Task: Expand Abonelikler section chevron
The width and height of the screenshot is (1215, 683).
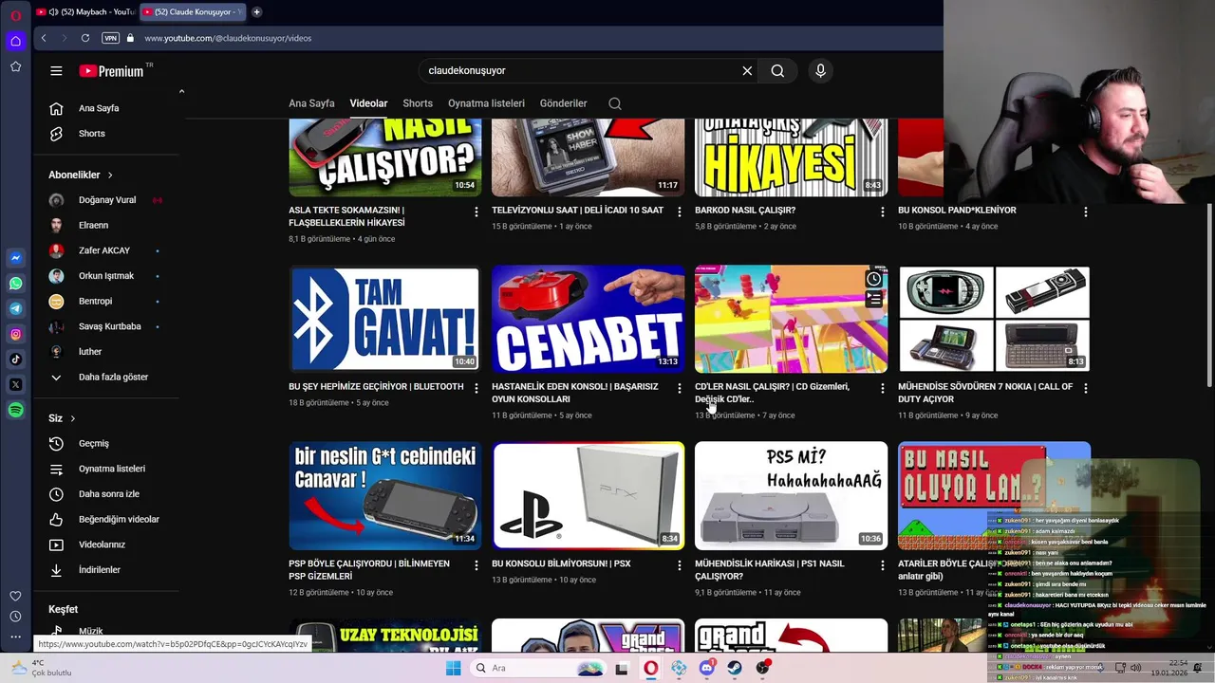Action: pyautogui.click(x=110, y=175)
